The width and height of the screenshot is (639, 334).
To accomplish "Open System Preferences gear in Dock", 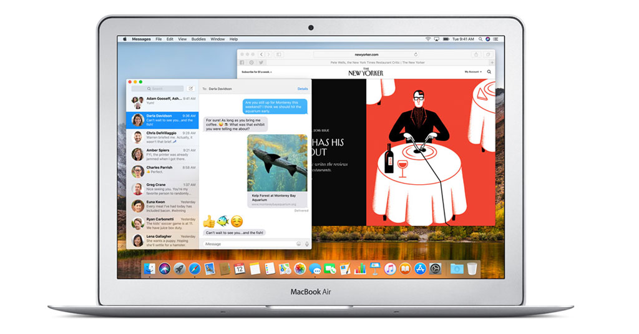I will 435,268.
